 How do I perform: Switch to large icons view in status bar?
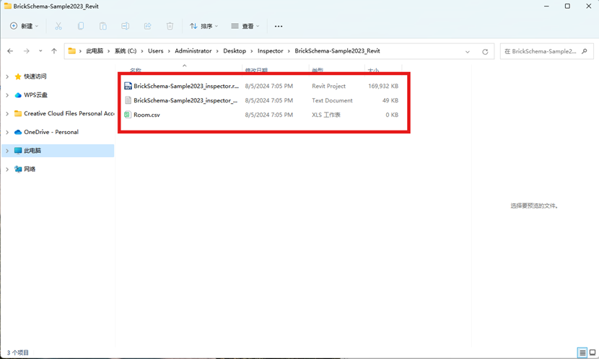[592, 353]
